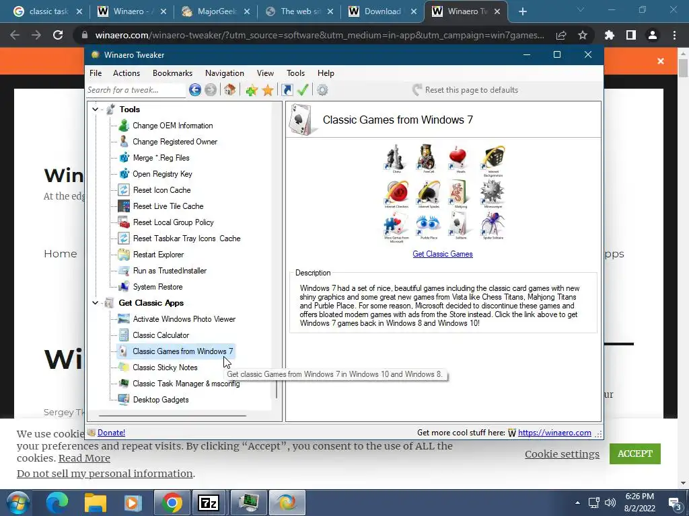Click the Activate Windows Photo Viewer icon
The height and width of the screenshot is (516, 689).
124,319
